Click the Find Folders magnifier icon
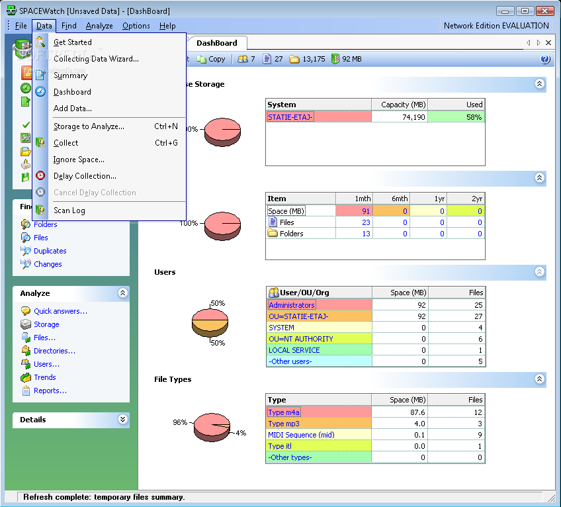 tap(25, 224)
